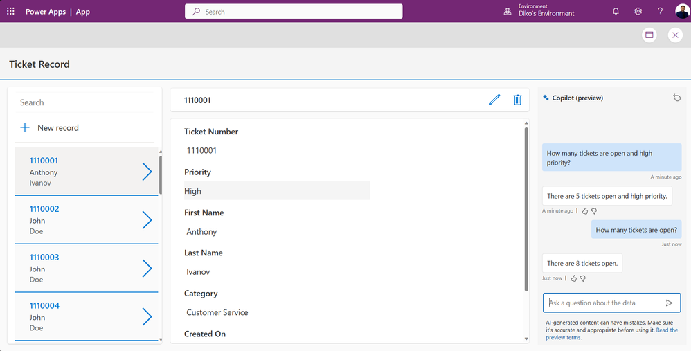Click the ticket form vertical scrollbar
The width and height of the screenshot is (691, 351).
pos(526,208)
